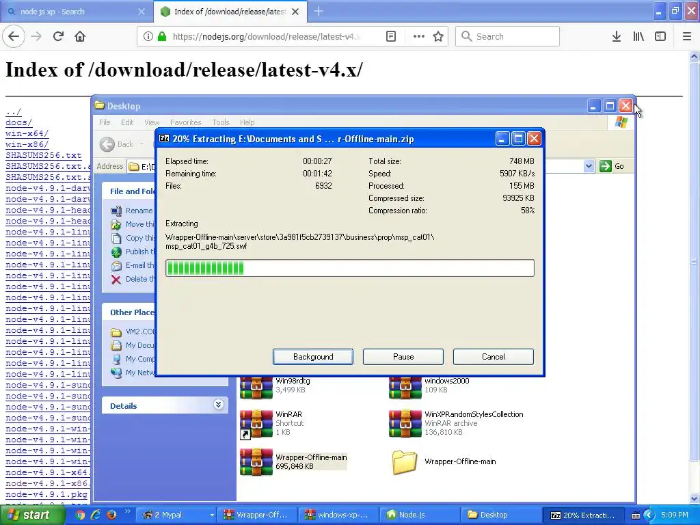Open the File menu in Desktop window
This screenshot has height=525, width=700.
pos(105,122)
